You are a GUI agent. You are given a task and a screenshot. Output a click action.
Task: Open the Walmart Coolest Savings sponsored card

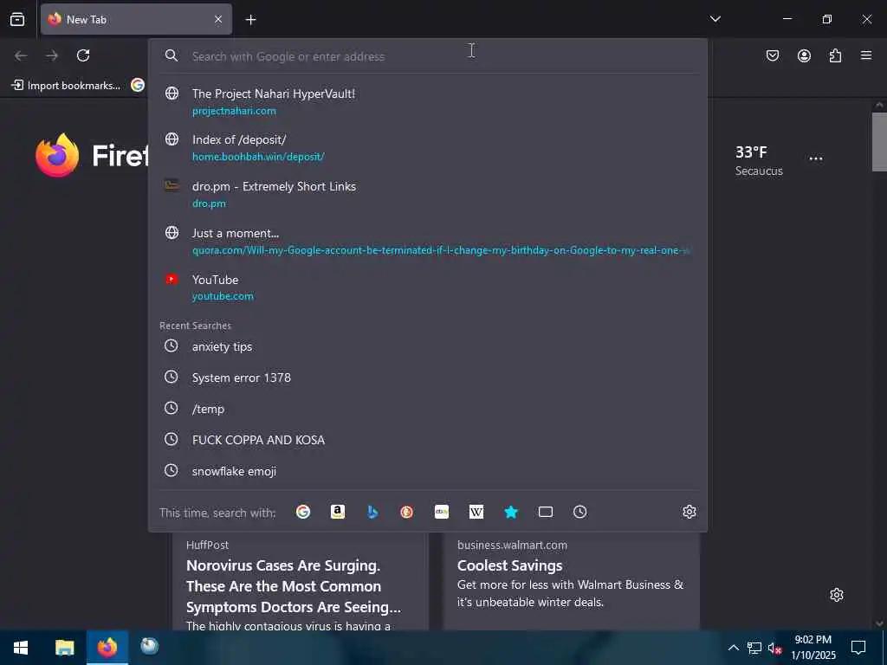pos(572,583)
